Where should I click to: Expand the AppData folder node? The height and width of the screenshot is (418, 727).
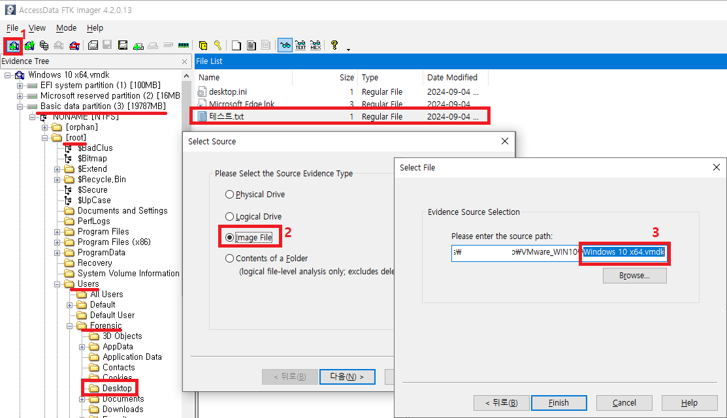(x=82, y=347)
